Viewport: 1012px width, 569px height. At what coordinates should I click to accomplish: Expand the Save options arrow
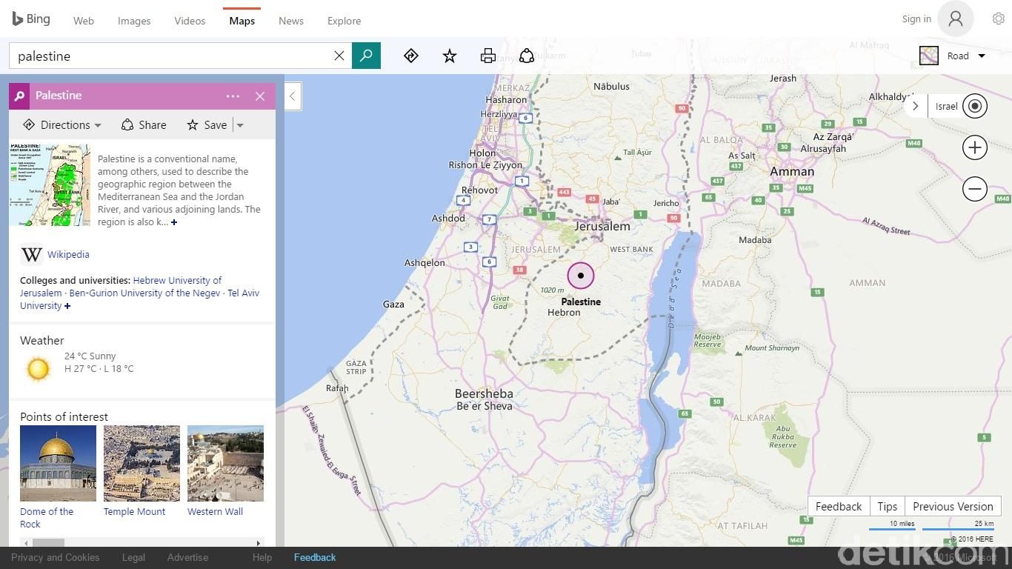pos(240,125)
